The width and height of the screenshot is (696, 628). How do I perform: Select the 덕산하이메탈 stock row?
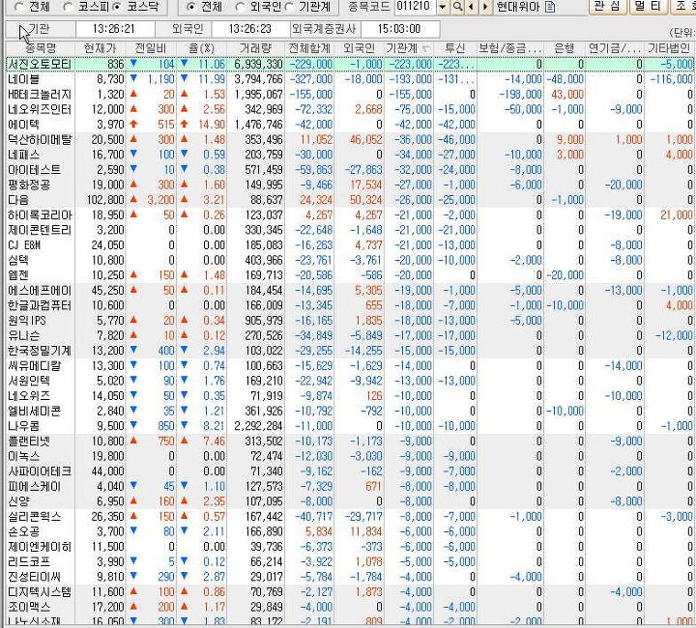click(350, 140)
